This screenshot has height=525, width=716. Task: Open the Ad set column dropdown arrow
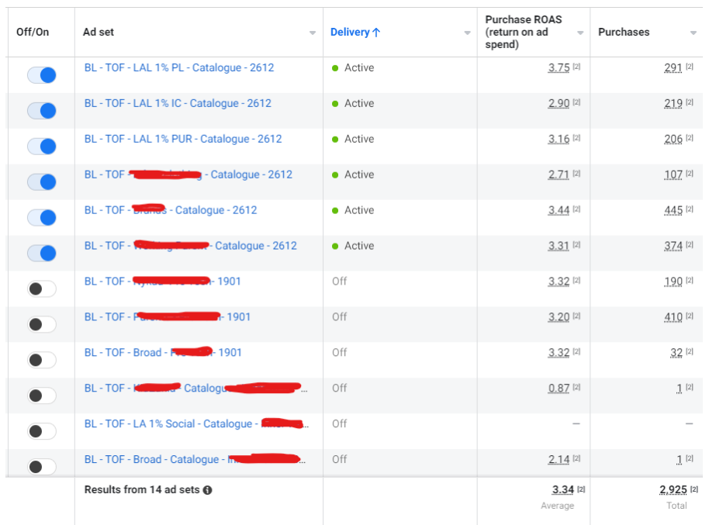pyautogui.click(x=313, y=33)
